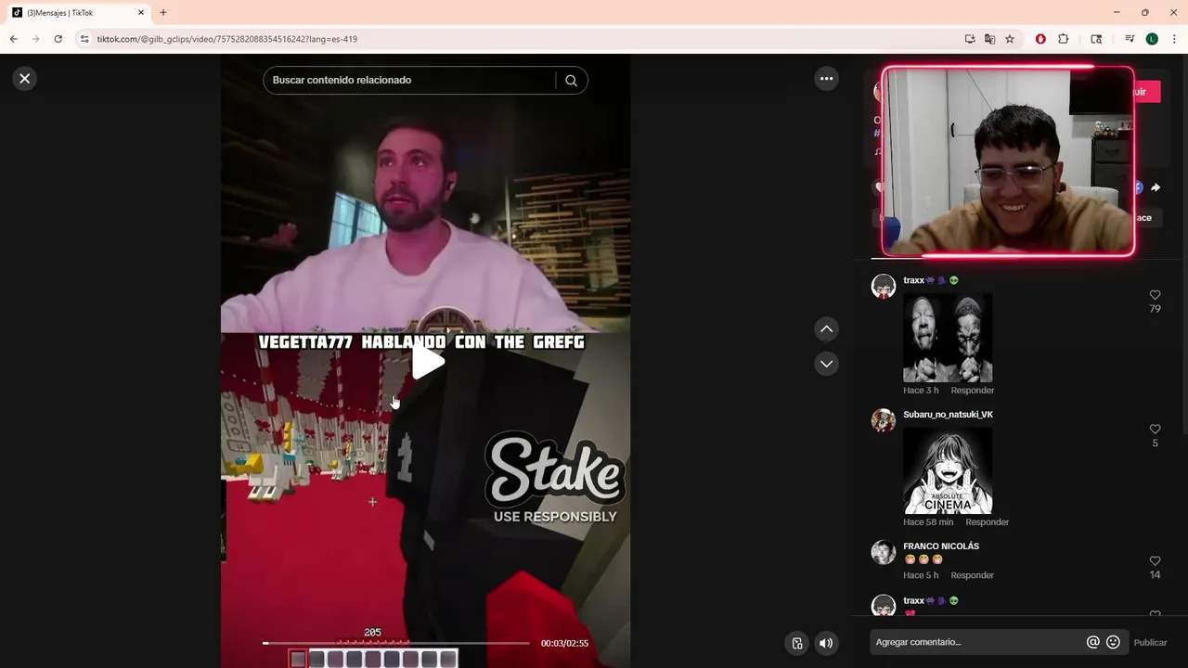Go to the previous video with the up chevron
The height and width of the screenshot is (668, 1188).
coord(826,329)
